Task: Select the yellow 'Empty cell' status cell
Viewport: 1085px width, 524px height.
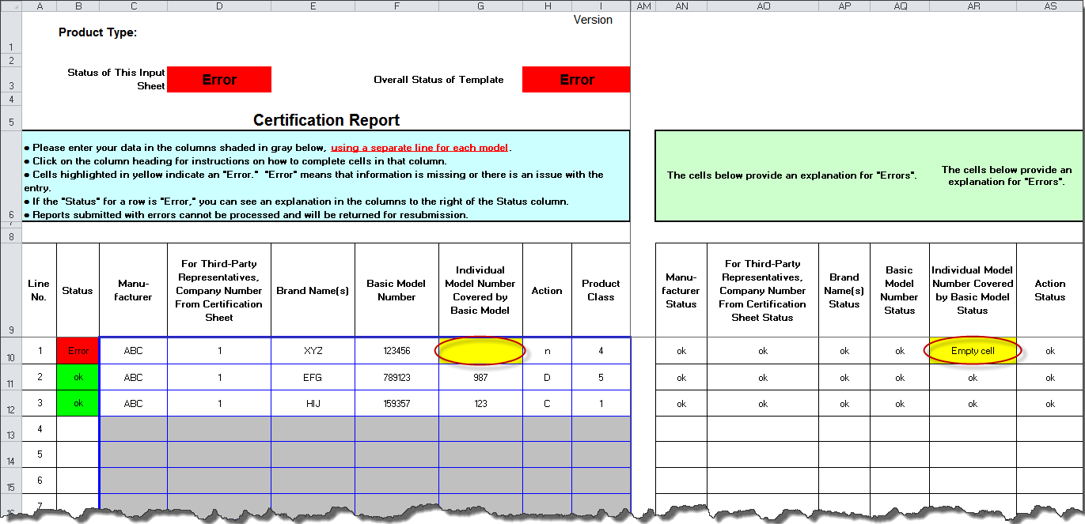Action: [x=972, y=351]
